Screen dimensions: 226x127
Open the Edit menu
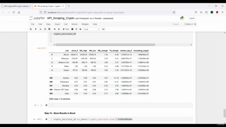[40, 24]
